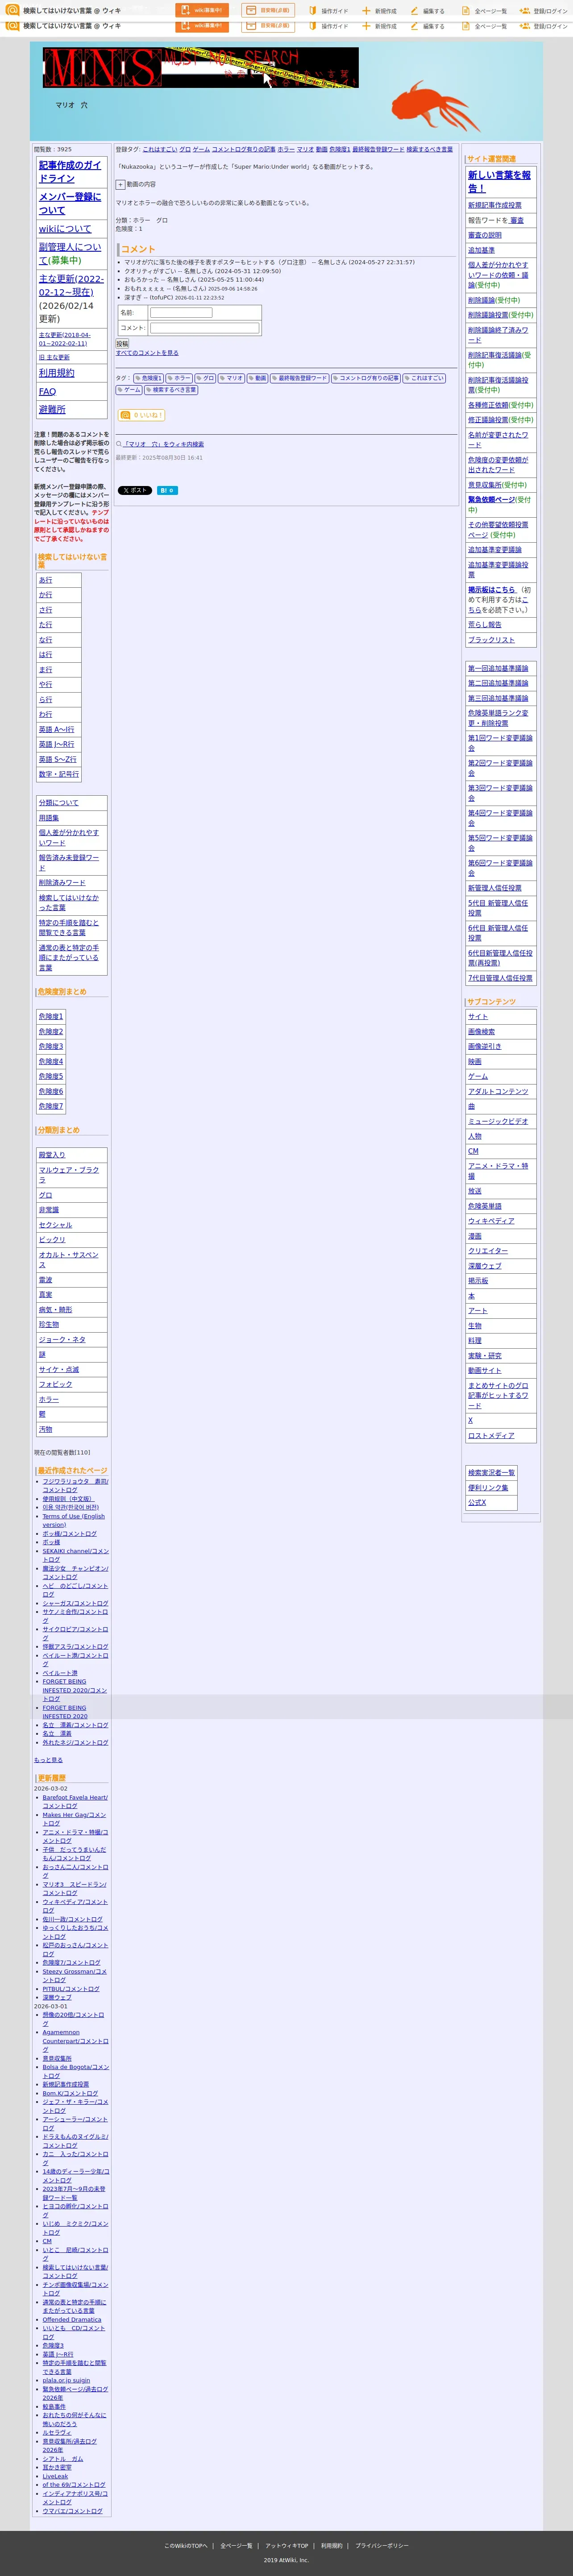573x2576 pixels.
Task: Open 新しい言葉を報告！ in the right sidebar
Action: click(500, 181)
